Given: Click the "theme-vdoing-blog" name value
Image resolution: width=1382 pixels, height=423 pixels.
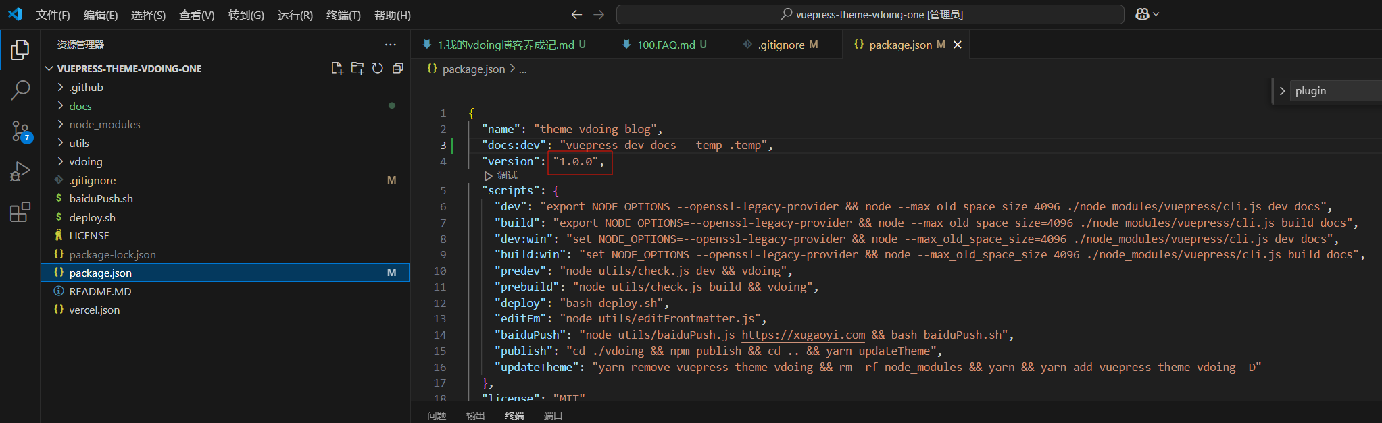Looking at the screenshot, I should (x=595, y=130).
